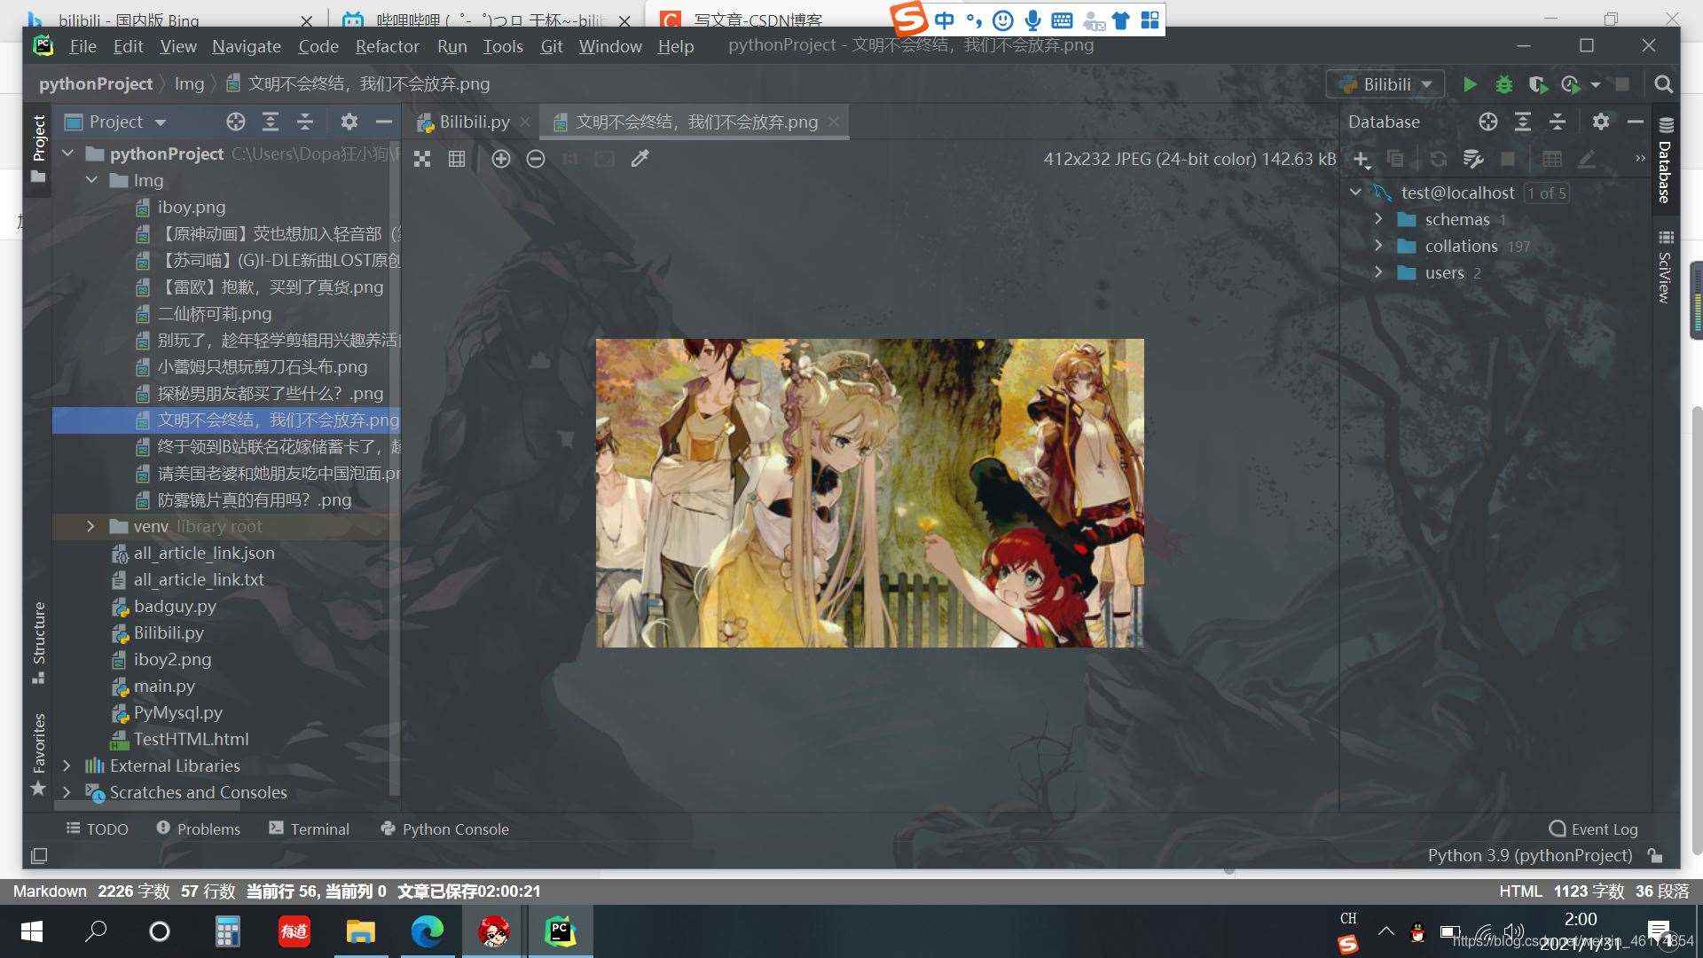Zoom in on the image preview
This screenshot has width=1703, height=958.
click(501, 159)
